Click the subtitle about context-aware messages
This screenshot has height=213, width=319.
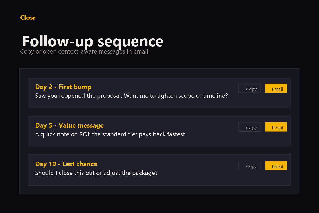click(x=85, y=51)
